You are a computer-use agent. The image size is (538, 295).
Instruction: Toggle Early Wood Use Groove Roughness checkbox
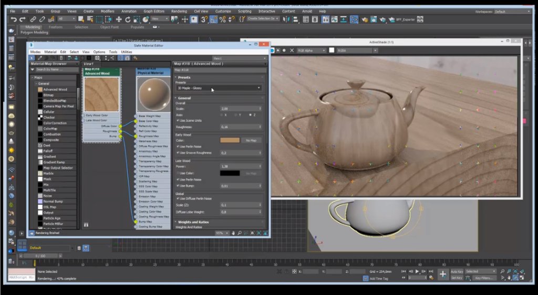[x=178, y=153]
